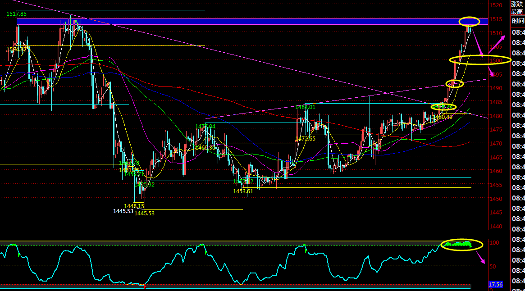
Task: Click the 1520 price axis label
Action: (x=496, y=5)
